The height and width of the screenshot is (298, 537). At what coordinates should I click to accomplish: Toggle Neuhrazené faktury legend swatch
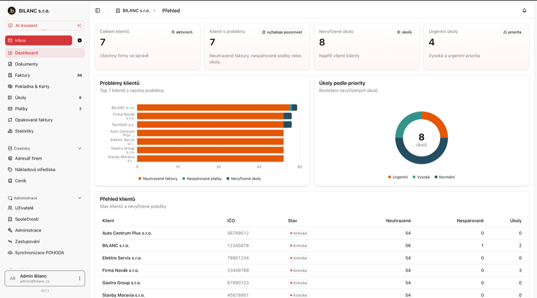140,178
